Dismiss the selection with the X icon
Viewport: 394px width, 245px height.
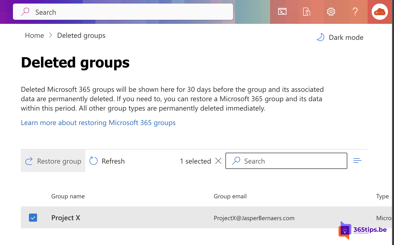coord(218,161)
